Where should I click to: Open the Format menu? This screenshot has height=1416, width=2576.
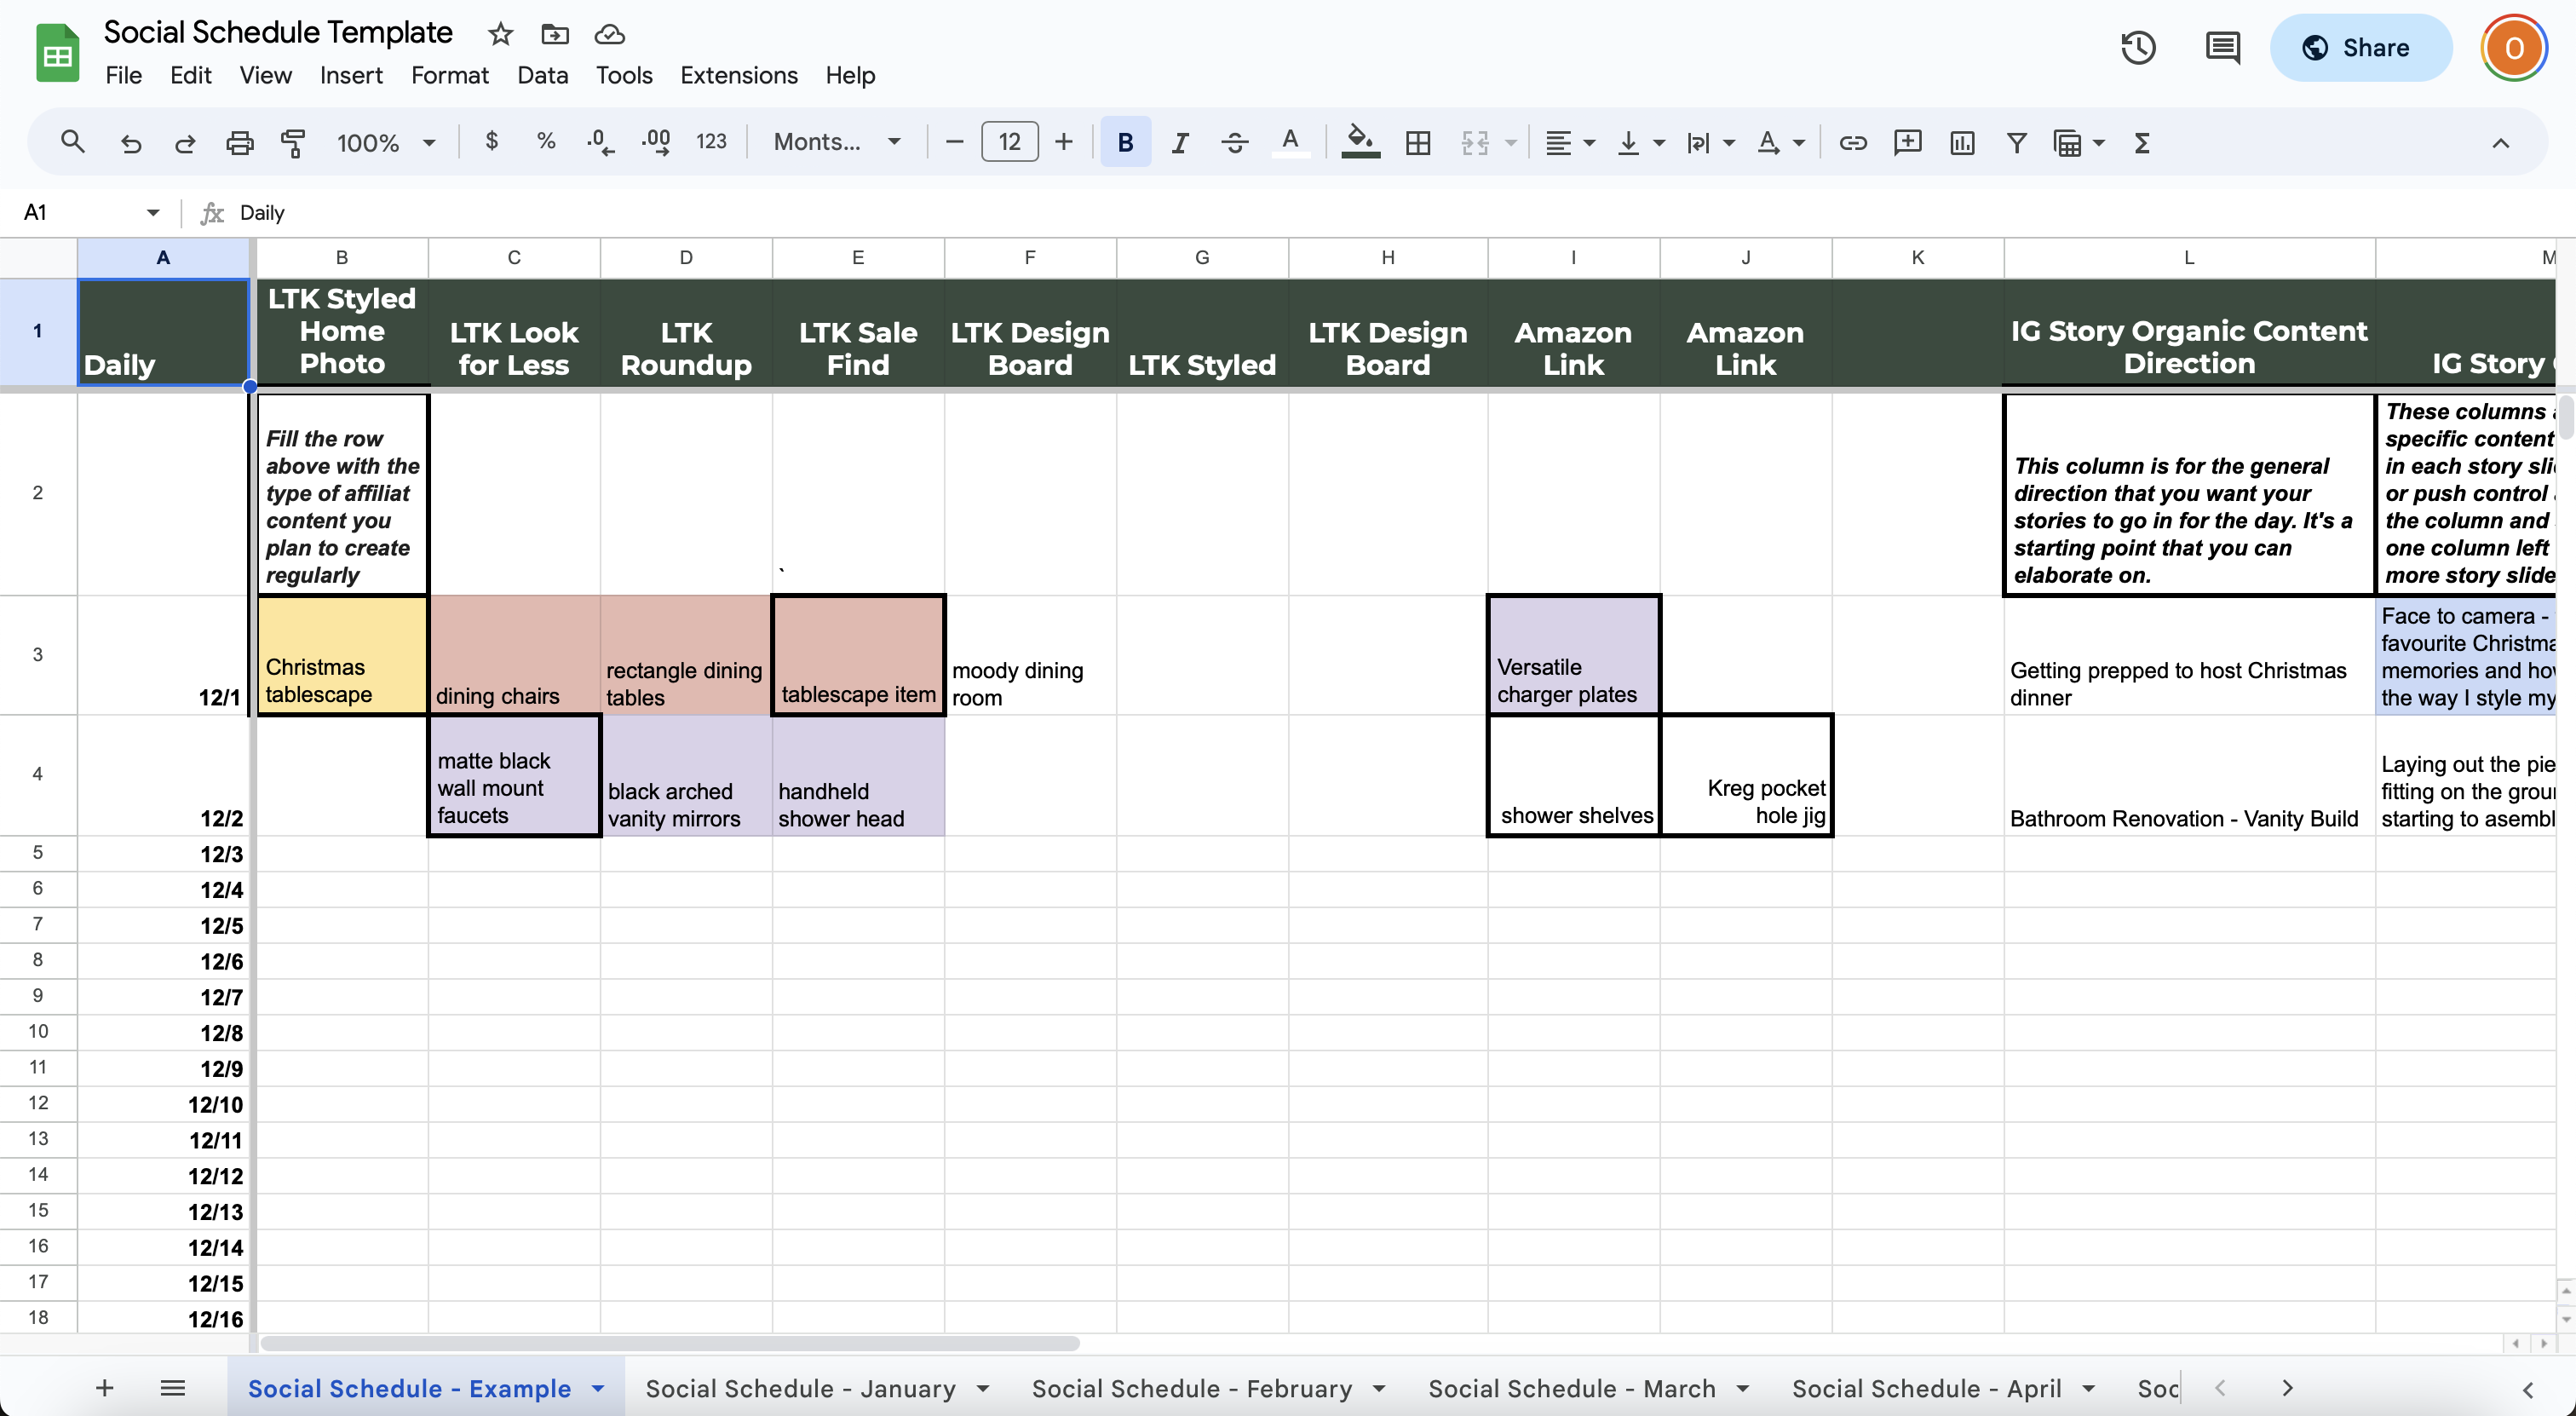coord(449,75)
